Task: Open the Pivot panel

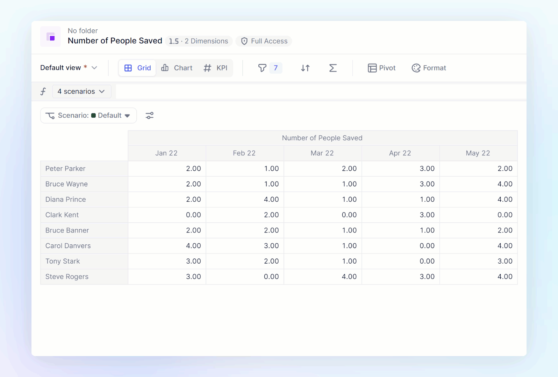Action: coord(381,68)
